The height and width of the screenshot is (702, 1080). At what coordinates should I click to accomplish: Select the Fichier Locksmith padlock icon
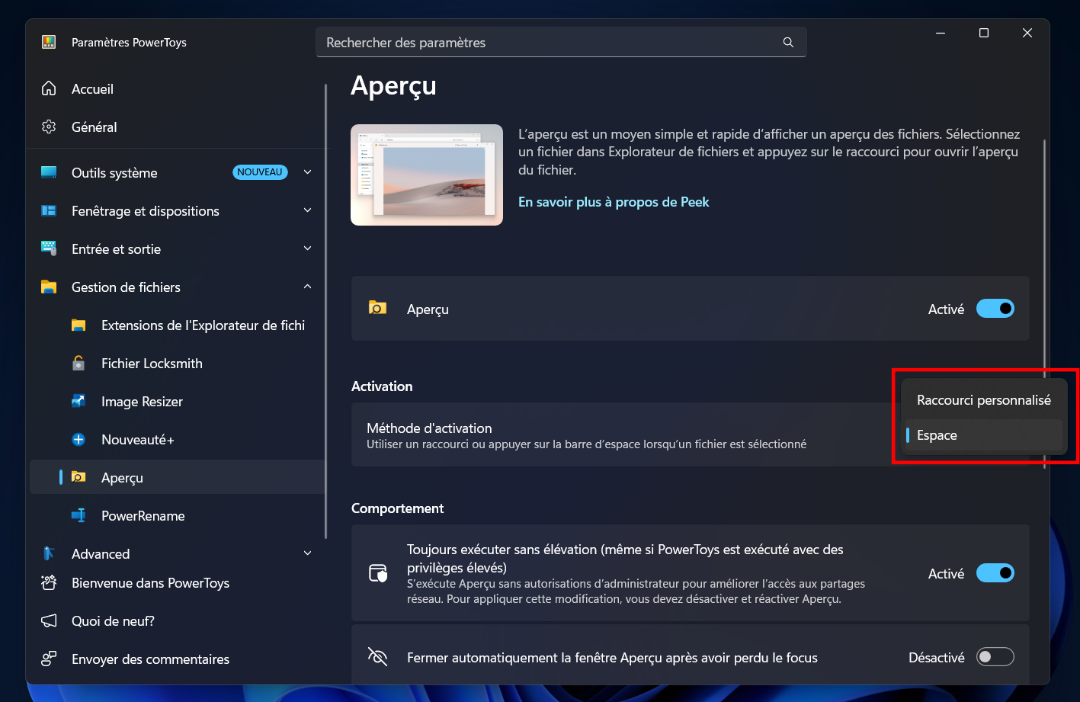pos(79,363)
